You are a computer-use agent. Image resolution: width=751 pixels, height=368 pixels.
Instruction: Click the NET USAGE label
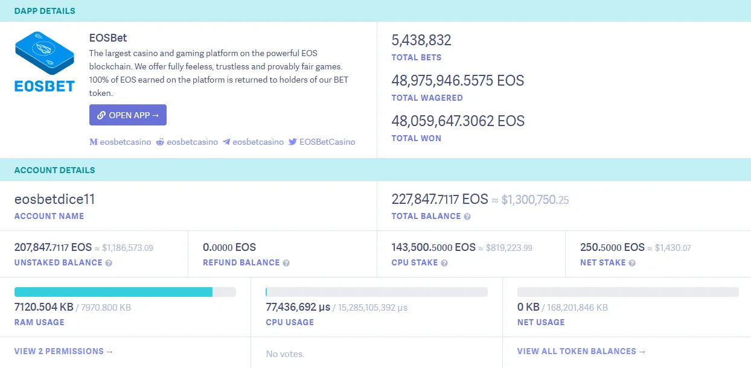click(541, 322)
